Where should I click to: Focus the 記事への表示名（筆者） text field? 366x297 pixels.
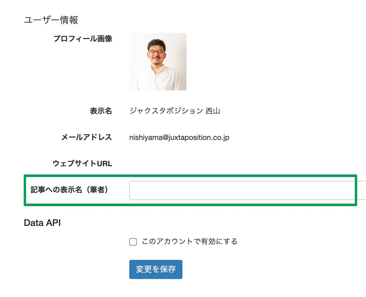click(243, 190)
